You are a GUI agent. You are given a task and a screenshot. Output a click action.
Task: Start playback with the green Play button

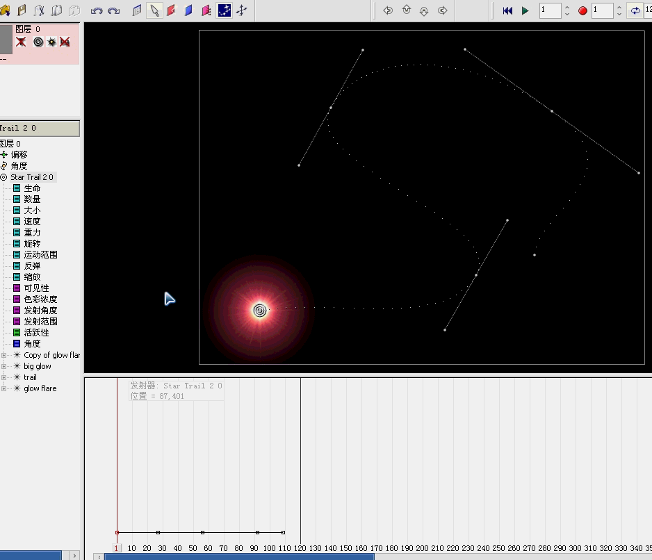point(525,11)
